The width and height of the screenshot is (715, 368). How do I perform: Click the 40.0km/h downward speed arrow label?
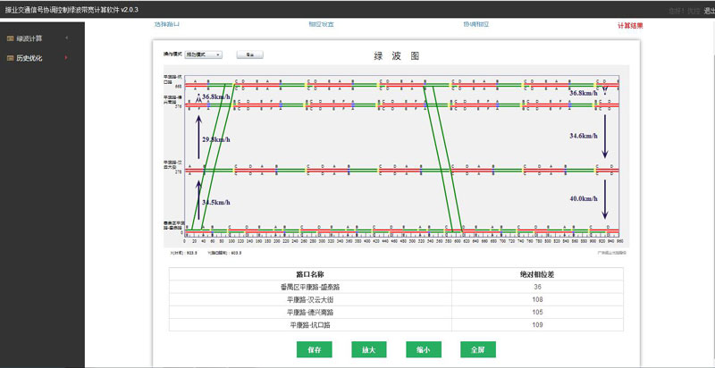point(583,198)
